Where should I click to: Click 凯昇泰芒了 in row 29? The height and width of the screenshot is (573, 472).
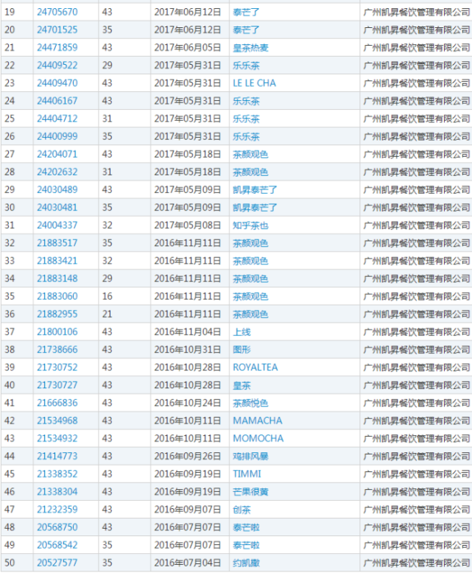coord(255,190)
